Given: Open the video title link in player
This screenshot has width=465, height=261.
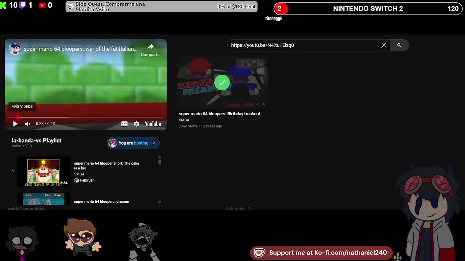Looking at the screenshot, I should (80, 49).
